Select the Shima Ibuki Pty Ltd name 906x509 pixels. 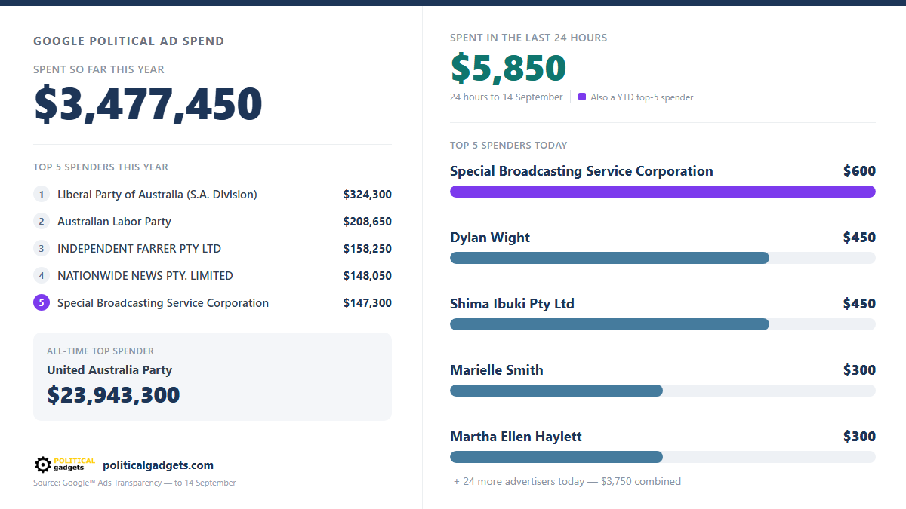(512, 304)
